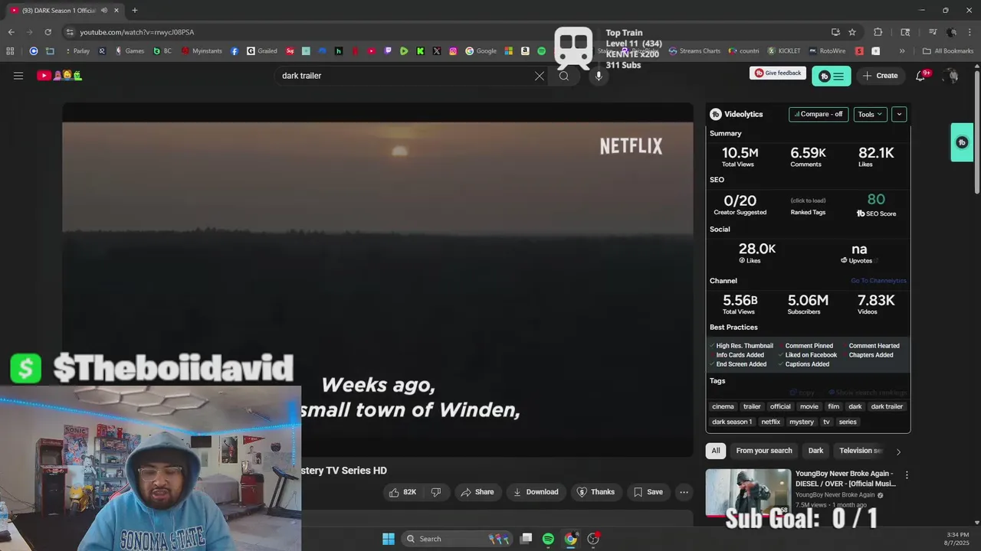Switch to Chrome on the taskbar
The width and height of the screenshot is (981, 551).
pos(571,539)
